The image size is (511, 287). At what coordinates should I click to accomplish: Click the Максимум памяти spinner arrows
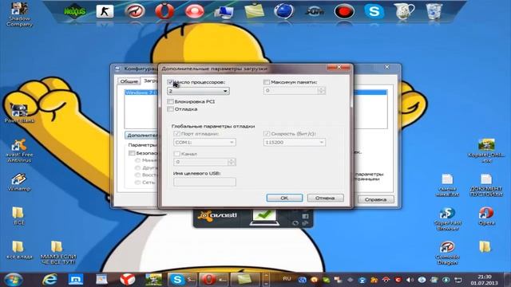pyautogui.click(x=321, y=90)
